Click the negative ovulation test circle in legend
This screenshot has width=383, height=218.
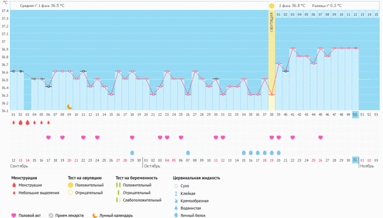[70, 193]
